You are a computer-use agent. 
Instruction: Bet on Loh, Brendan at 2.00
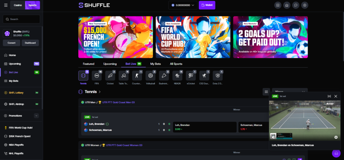point(205,127)
